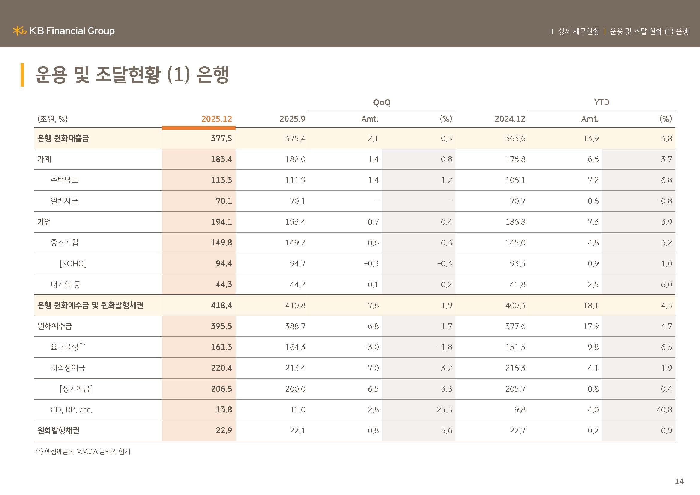Click the page number 14
The width and height of the screenshot is (700, 495).
[x=679, y=481]
